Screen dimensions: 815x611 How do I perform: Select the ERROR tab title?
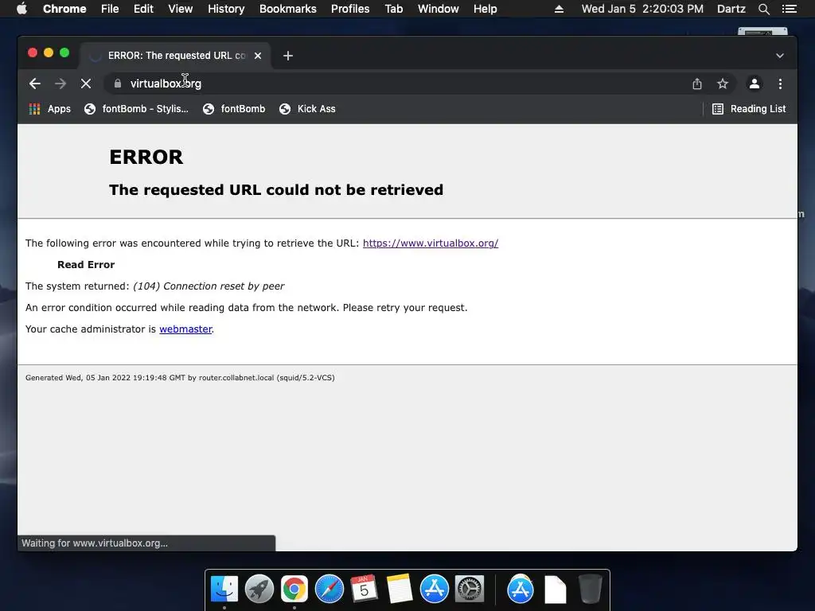click(177, 56)
